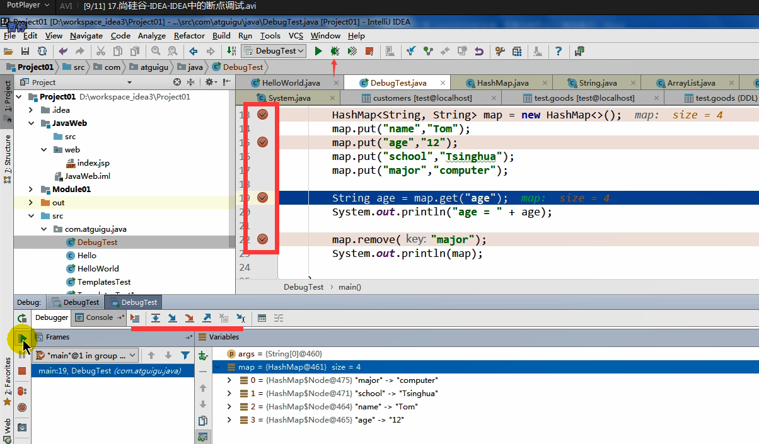Expand the .idea folder
759x444 pixels.
tap(31, 110)
